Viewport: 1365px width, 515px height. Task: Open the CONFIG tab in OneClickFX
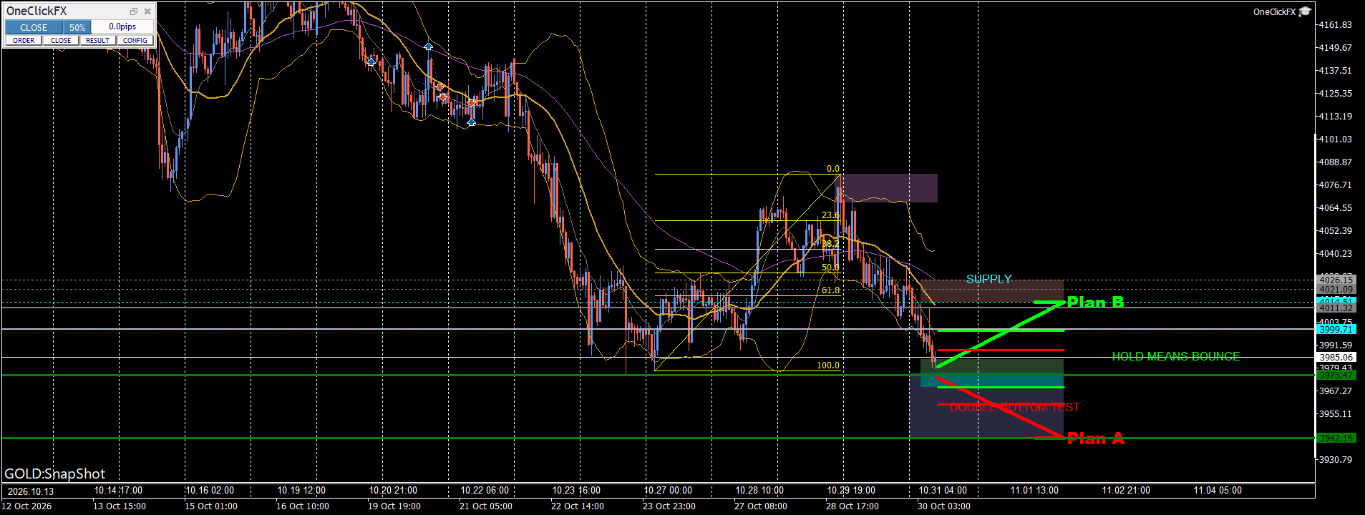pyautogui.click(x=135, y=41)
